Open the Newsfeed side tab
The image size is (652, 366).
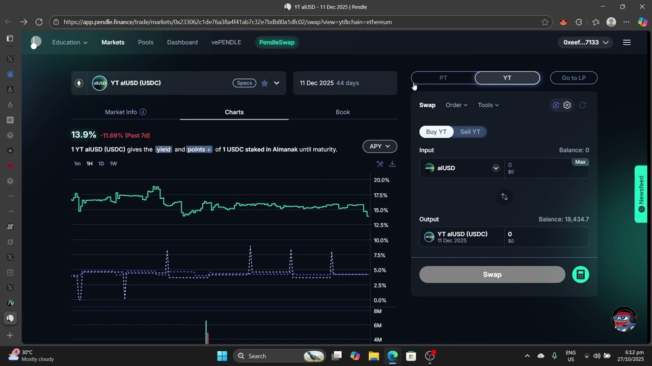tap(641, 194)
